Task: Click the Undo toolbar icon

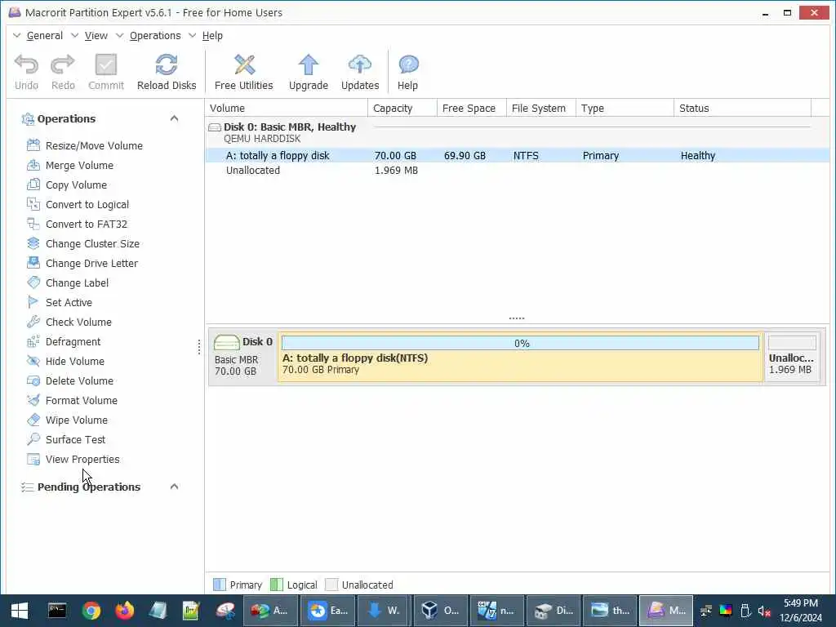Action: point(26,64)
